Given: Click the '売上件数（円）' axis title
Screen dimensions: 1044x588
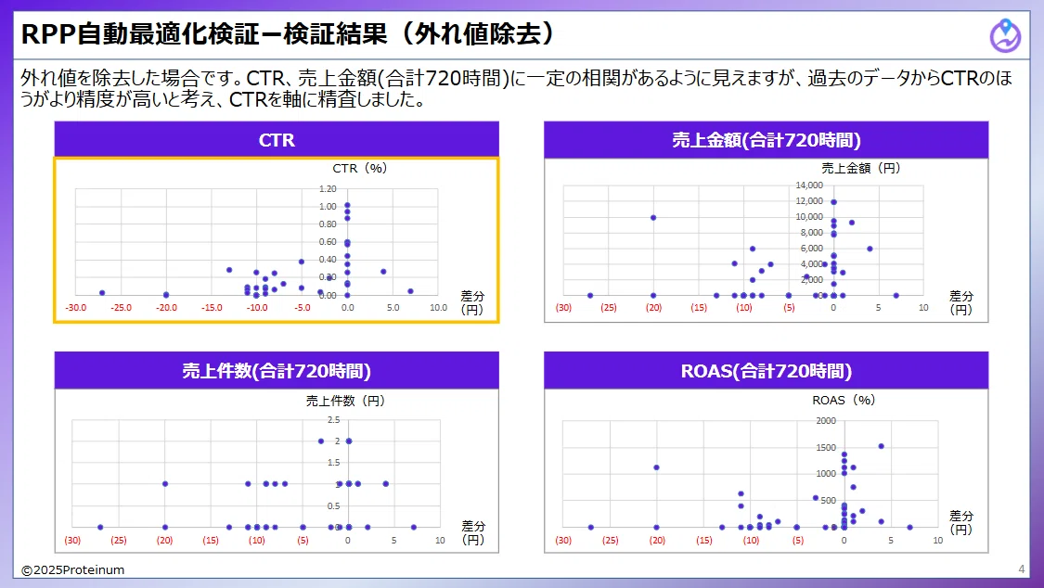Looking at the screenshot, I should (345, 401).
